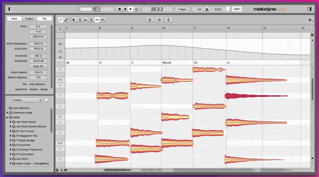Image resolution: width=319 pixels, height=177 pixels.
Task: Collapse the Apple folder
Action: pyautogui.click(x=7, y=117)
